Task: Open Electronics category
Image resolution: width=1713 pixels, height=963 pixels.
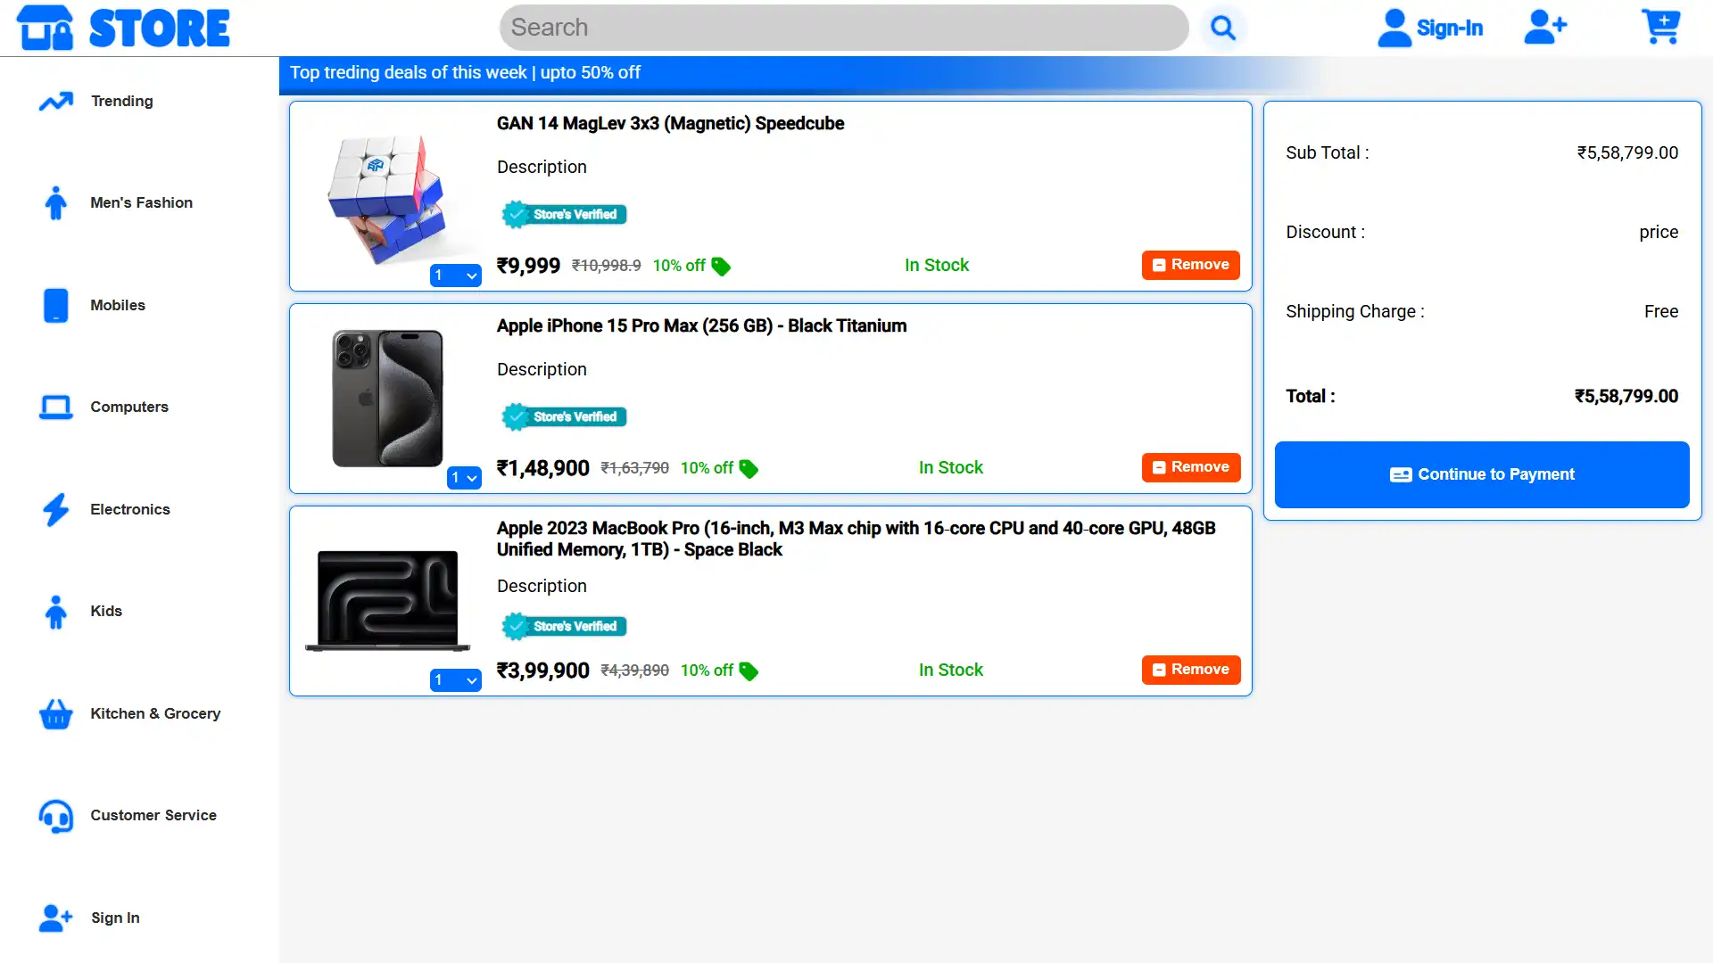Action: point(130,510)
